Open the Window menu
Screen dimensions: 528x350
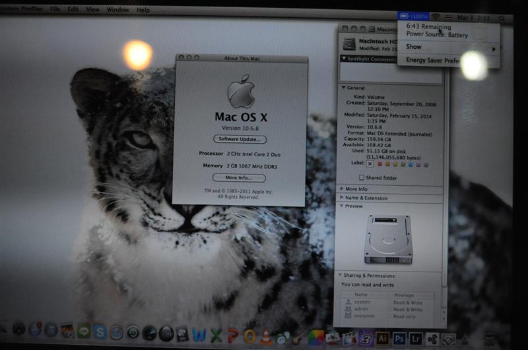(118, 10)
